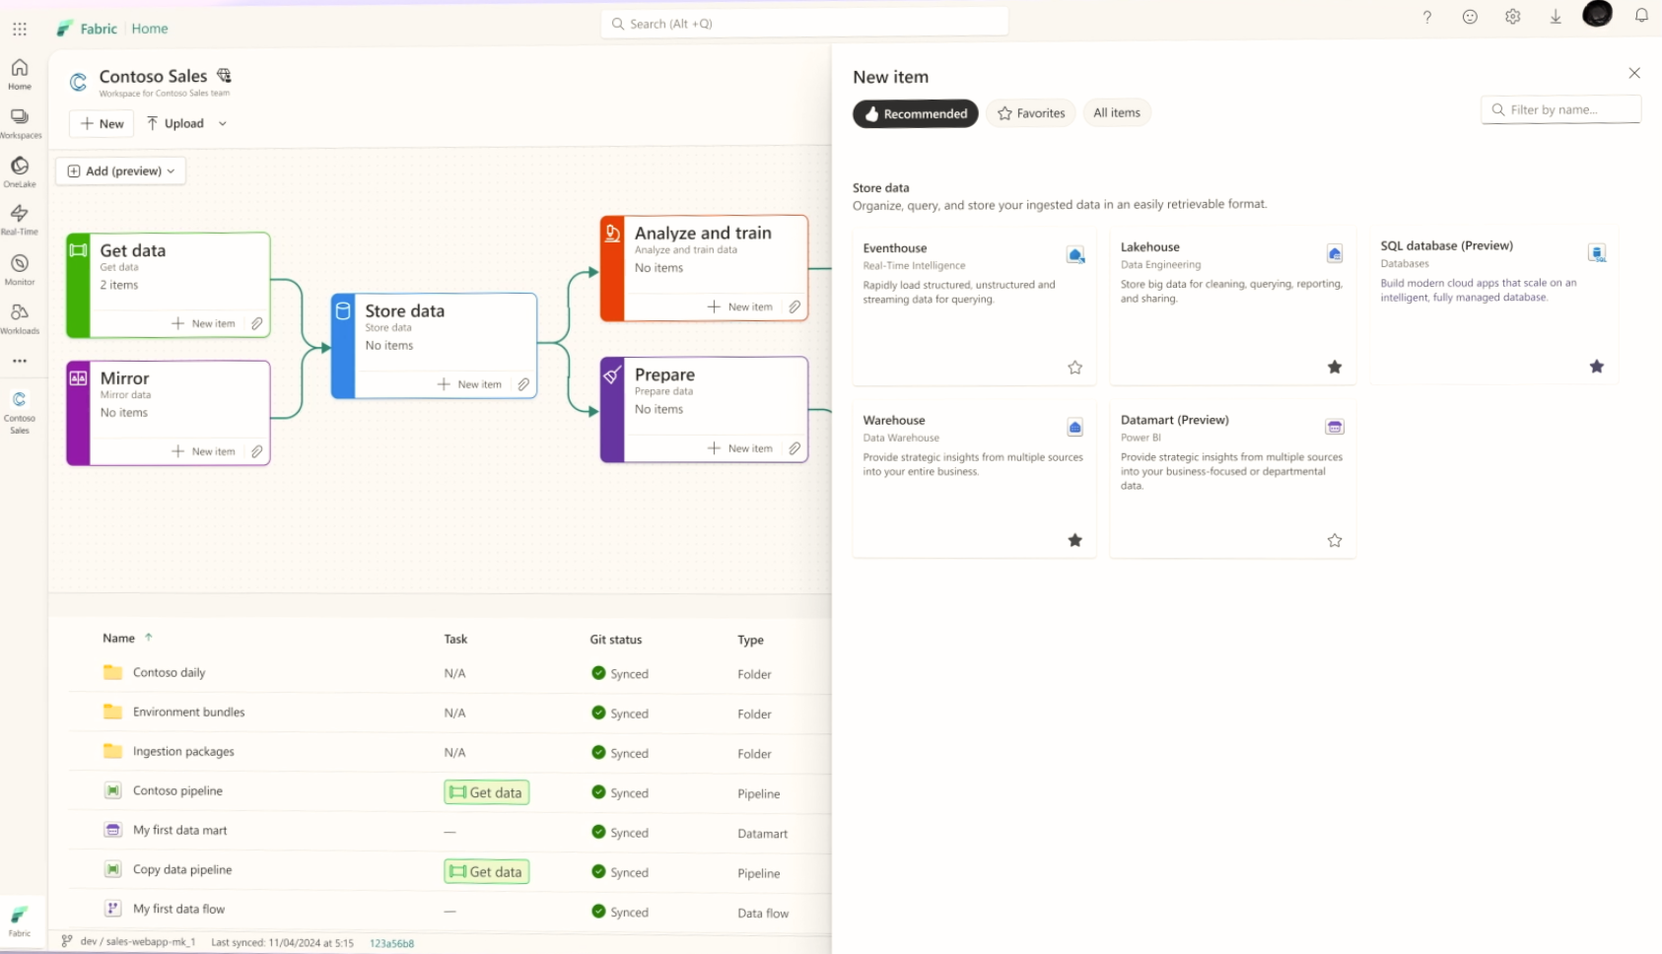
Task: Click the workspace settings icon beside Contoso Sales
Action: pos(225,76)
